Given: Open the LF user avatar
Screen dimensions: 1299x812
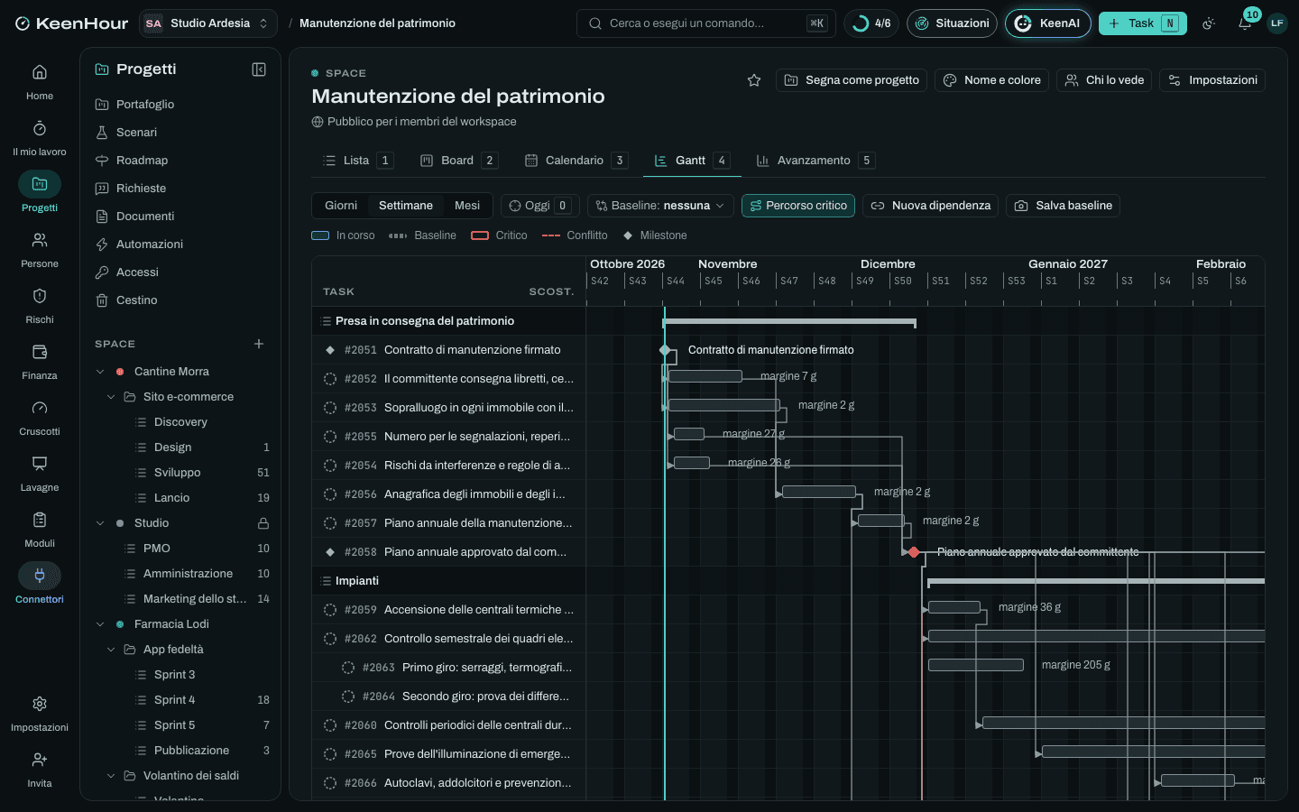Looking at the screenshot, I should point(1276,23).
